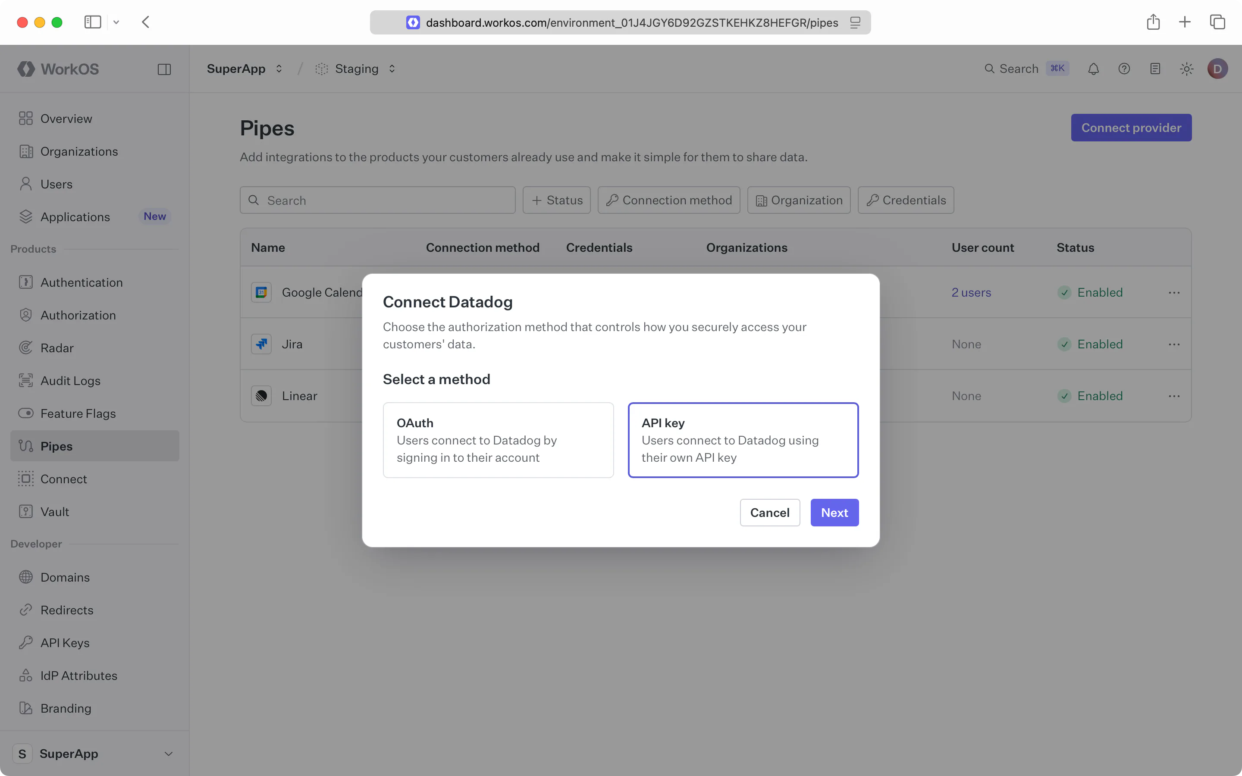Open the 2 users link

tap(971, 293)
